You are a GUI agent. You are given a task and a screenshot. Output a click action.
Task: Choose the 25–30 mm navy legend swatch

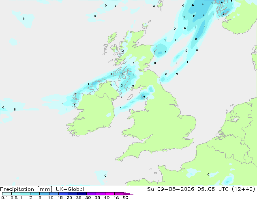tap(82, 194)
